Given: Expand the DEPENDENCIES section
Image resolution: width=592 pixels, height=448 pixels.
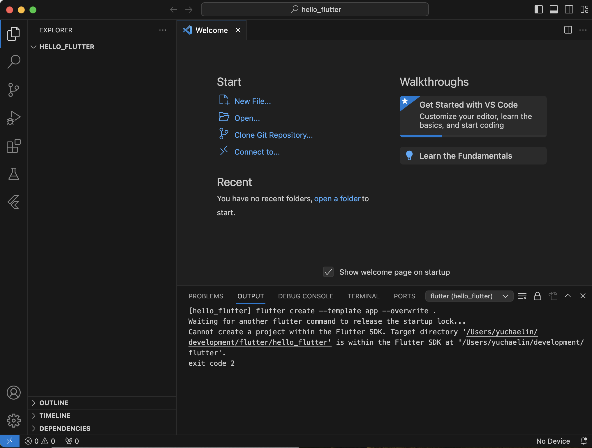Looking at the screenshot, I should (x=102, y=428).
